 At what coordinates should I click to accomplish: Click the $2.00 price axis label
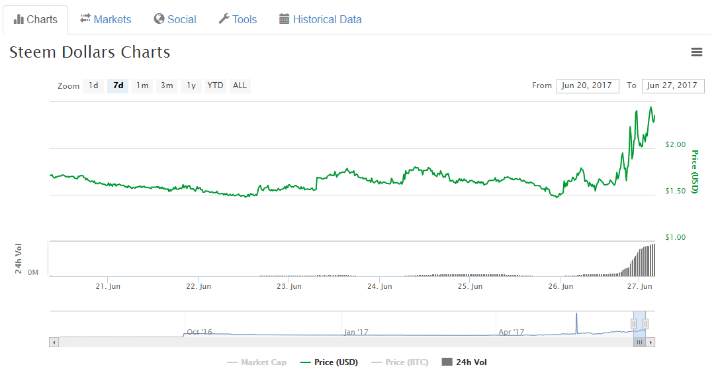click(676, 145)
